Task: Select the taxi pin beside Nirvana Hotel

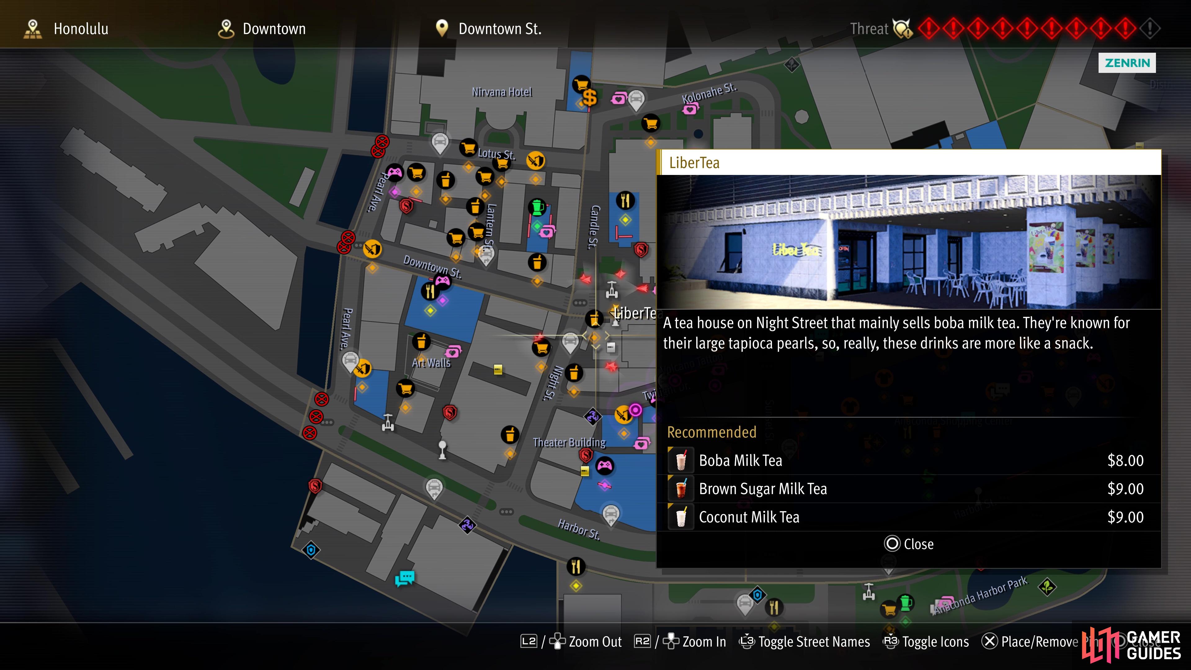Action: [x=440, y=142]
